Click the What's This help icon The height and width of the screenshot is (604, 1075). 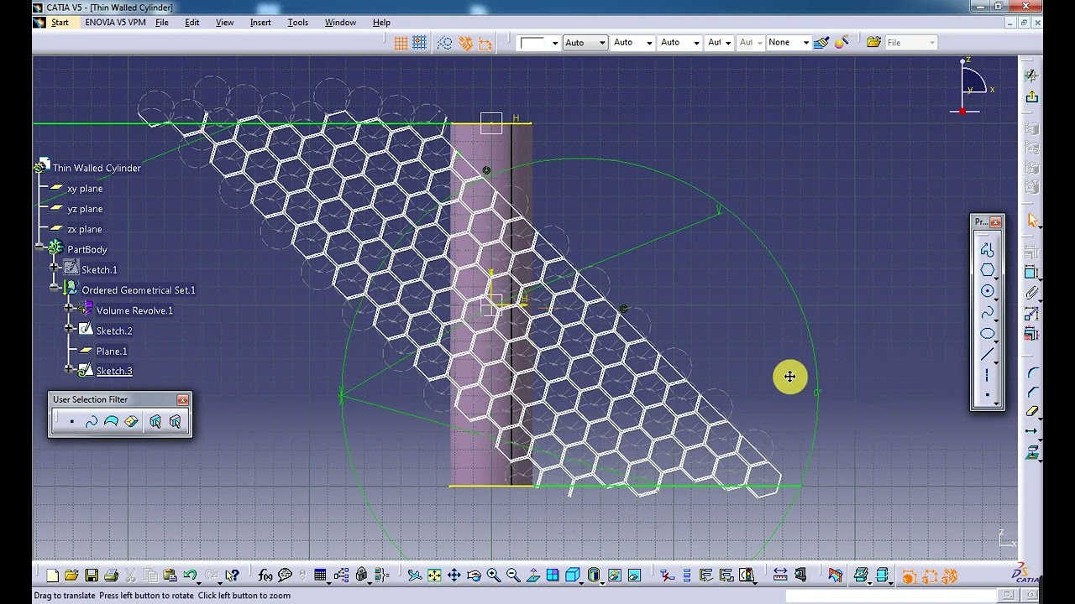tap(232, 575)
